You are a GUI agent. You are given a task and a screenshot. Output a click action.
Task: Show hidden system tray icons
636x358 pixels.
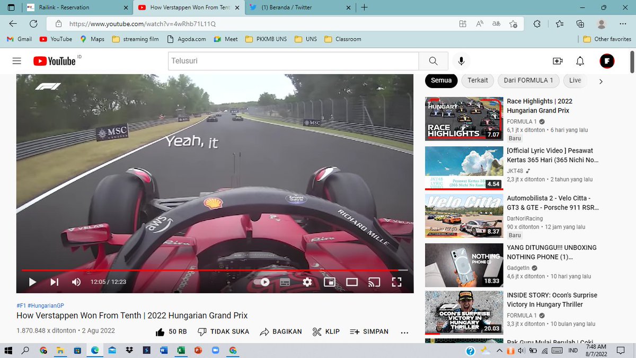[x=499, y=351]
